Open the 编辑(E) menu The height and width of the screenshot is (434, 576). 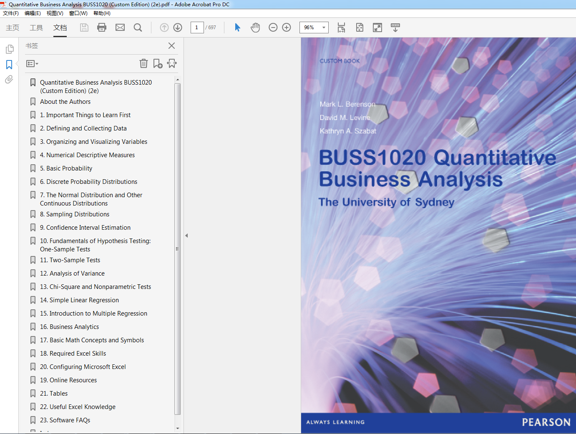(x=33, y=13)
